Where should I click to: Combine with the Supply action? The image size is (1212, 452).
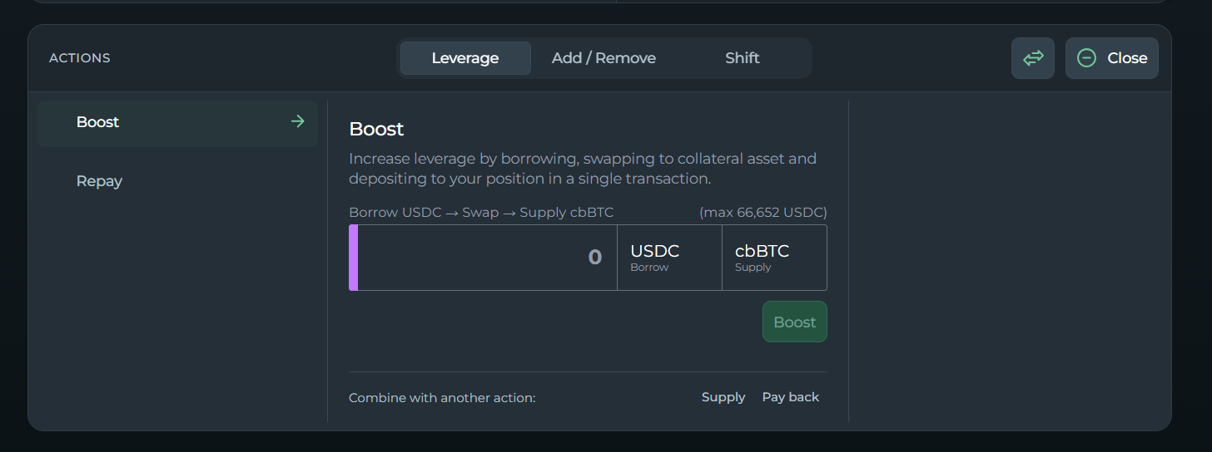[x=723, y=397]
